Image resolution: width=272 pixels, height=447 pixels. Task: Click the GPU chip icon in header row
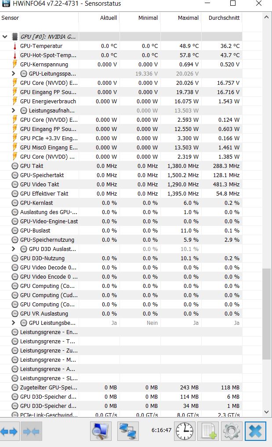coord(15,36)
